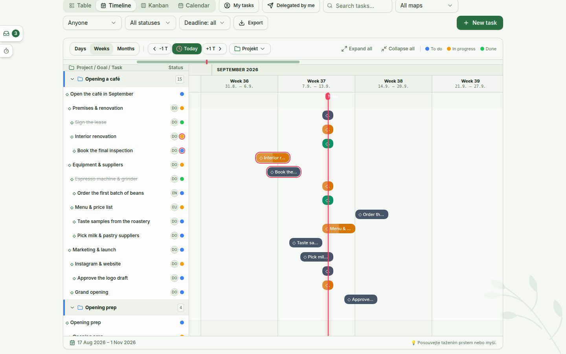Switch to the Calendar view tab
The height and width of the screenshot is (354, 566).
(x=194, y=6)
